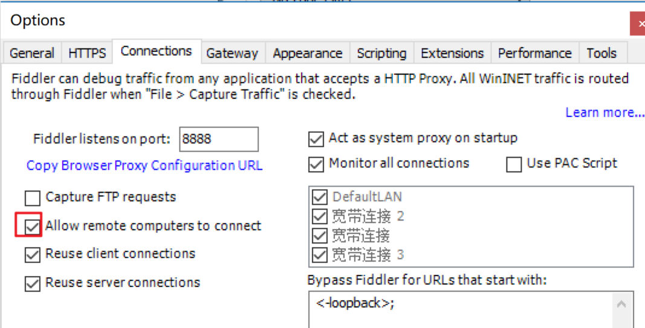The image size is (645, 328).
Task: Copy Browser Proxy Configuration URL
Action: (144, 166)
